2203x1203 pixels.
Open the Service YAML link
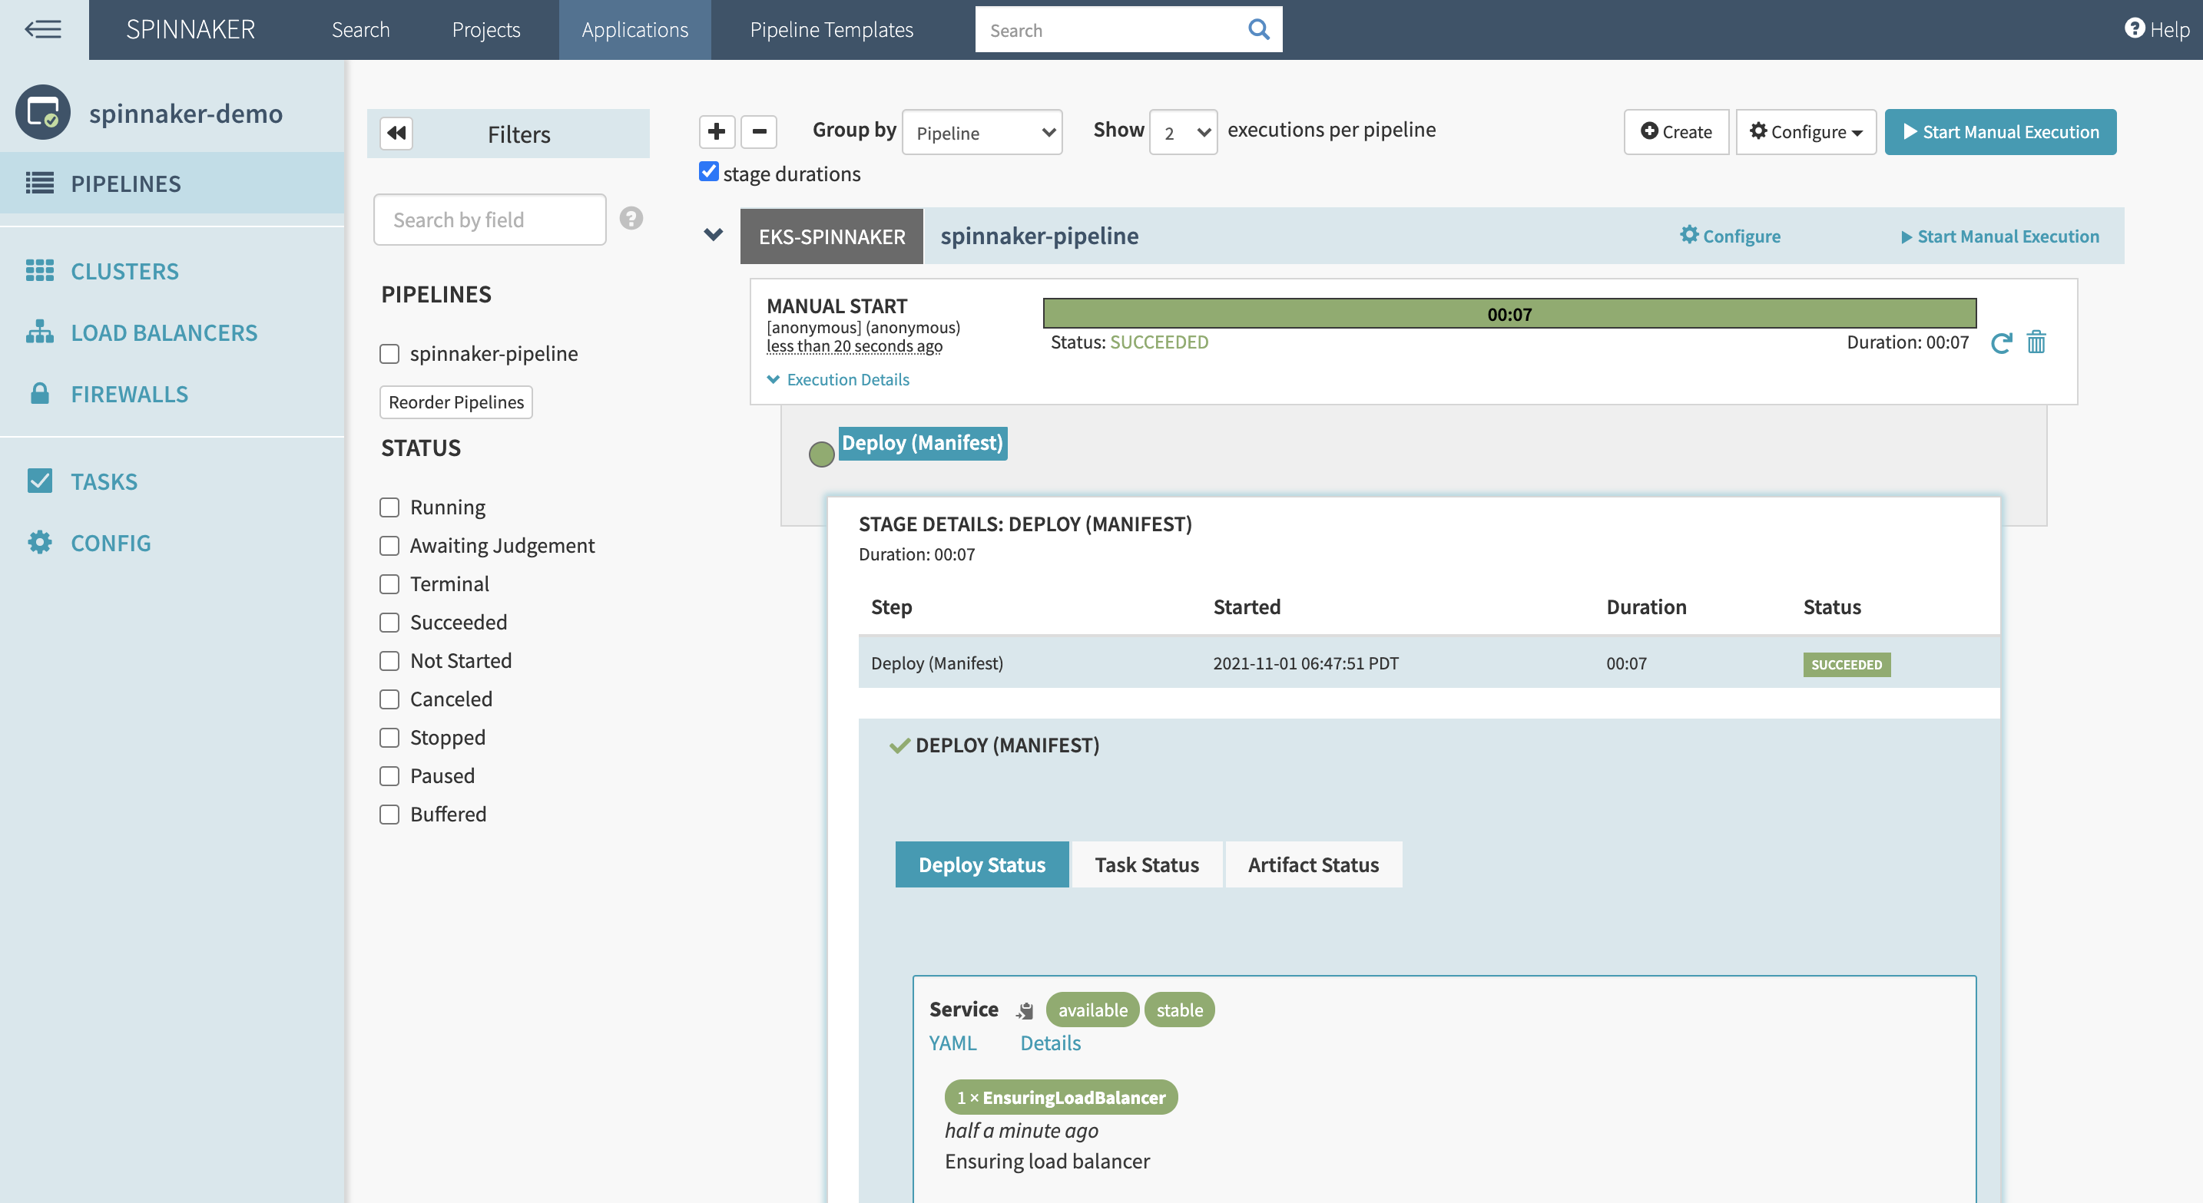point(952,1043)
